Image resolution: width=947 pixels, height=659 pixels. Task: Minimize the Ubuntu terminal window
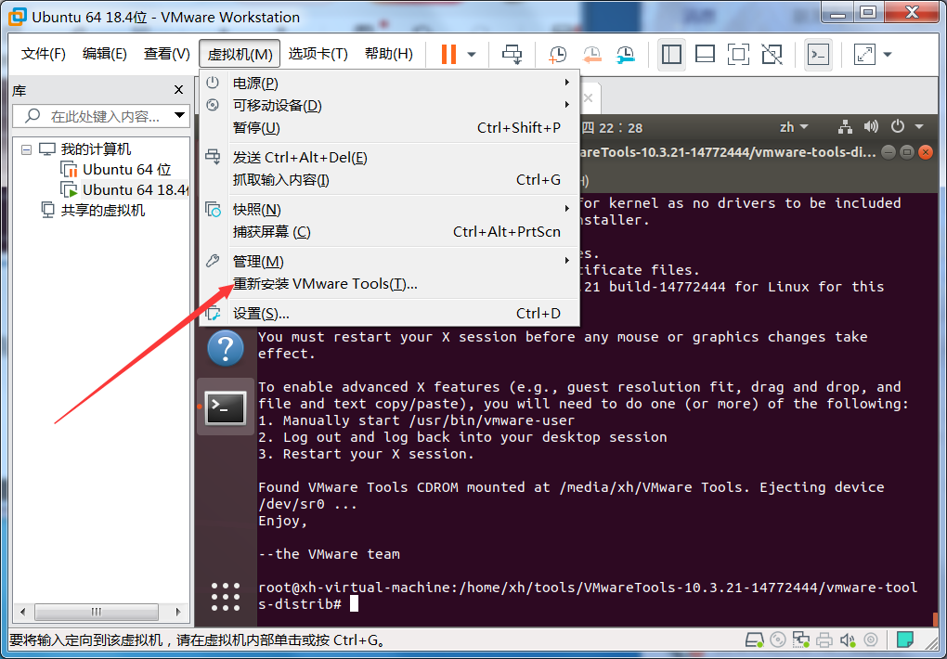(x=889, y=152)
